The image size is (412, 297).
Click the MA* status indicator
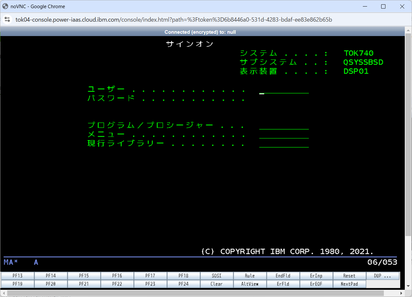(11, 262)
